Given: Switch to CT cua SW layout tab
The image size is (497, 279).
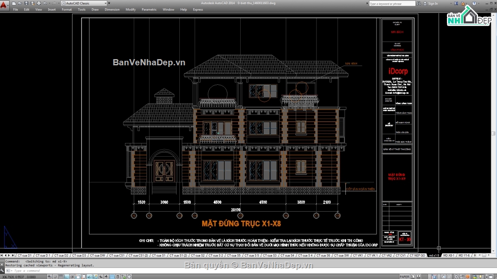Looking at the screenshot, I should pos(341,255).
